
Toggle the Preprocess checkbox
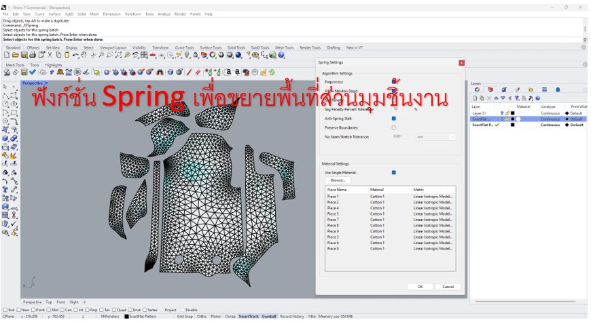tap(394, 81)
